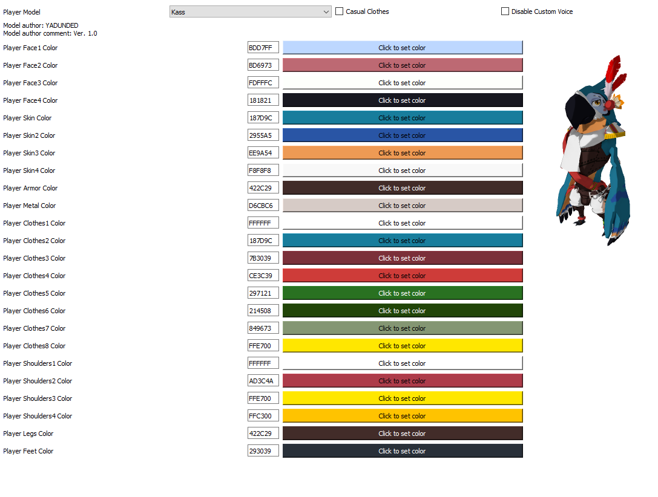Viewport: 658px width, 497px height.
Task: Click the Player Shoulders2 color swatch
Action: pyautogui.click(x=403, y=381)
